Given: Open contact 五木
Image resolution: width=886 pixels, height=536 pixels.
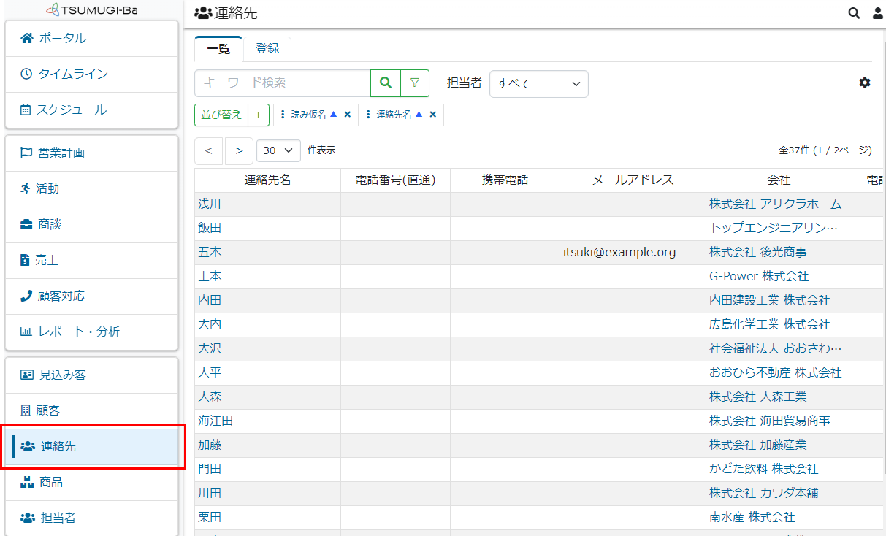Looking at the screenshot, I should (210, 253).
